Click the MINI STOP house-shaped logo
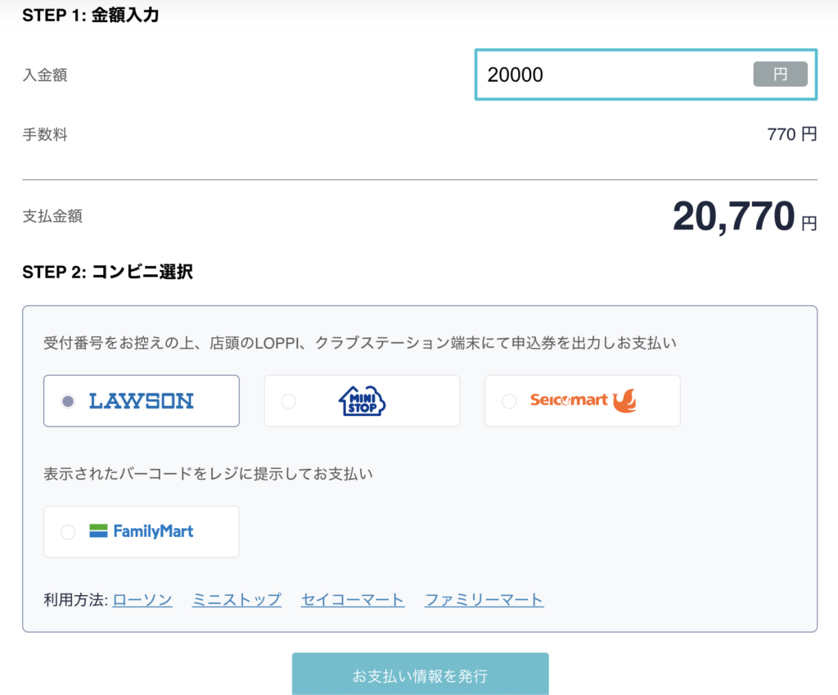The image size is (838, 695). pos(360,400)
